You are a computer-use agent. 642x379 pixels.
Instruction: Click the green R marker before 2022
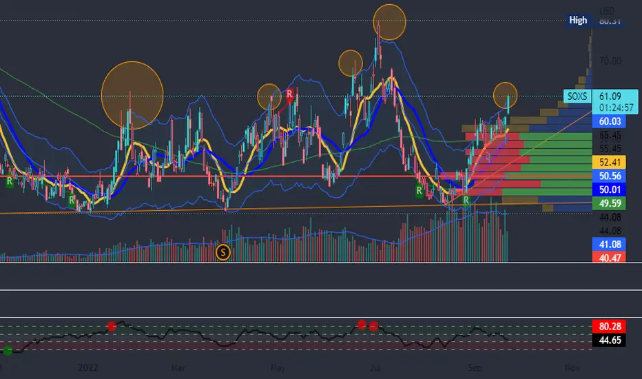(x=72, y=201)
